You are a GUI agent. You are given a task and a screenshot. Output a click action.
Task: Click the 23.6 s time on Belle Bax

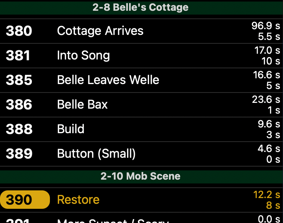(x=266, y=99)
